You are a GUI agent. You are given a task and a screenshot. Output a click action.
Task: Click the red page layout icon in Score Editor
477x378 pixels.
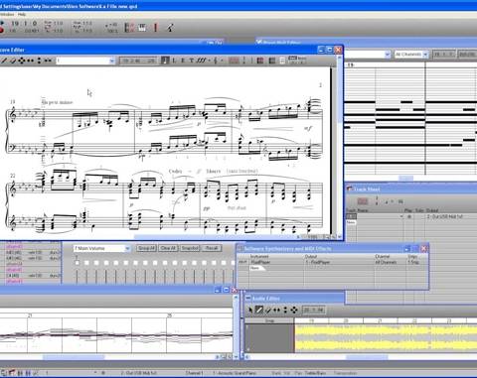[x=260, y=61]
